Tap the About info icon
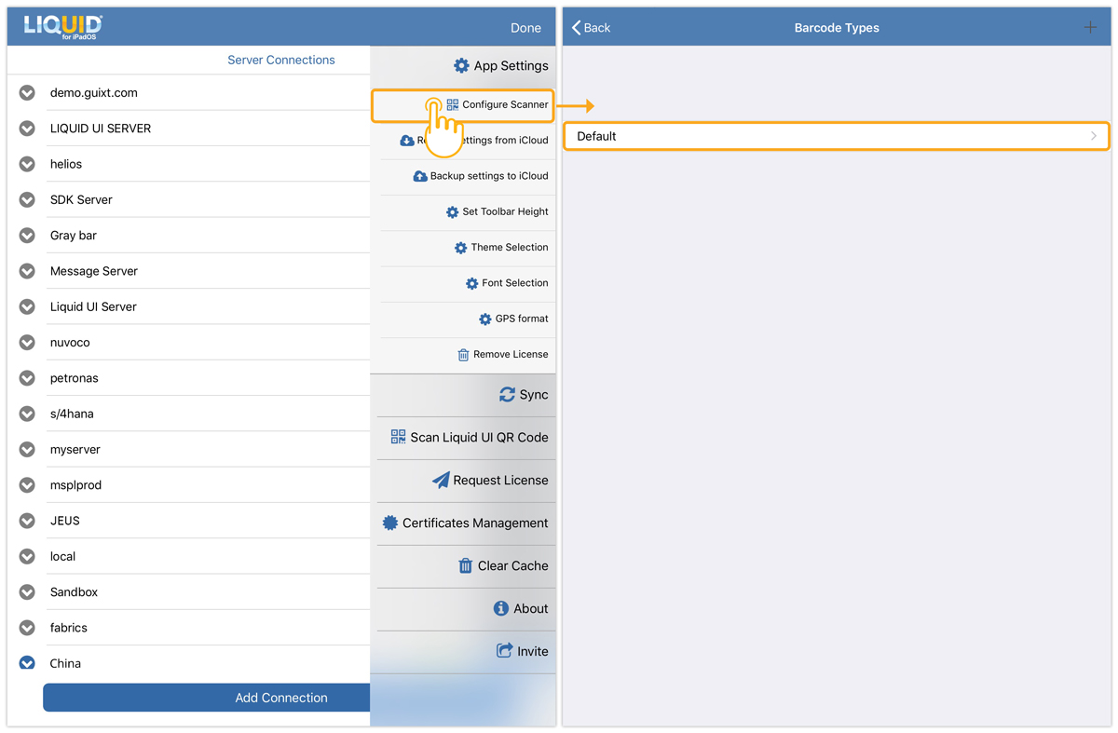 (x=500, y=608)
